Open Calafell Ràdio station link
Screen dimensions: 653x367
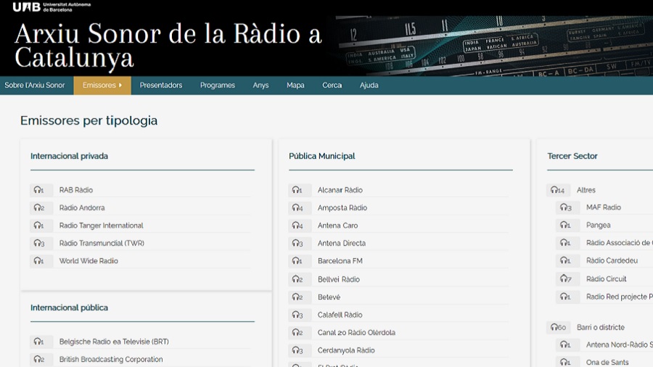(340, 315)
